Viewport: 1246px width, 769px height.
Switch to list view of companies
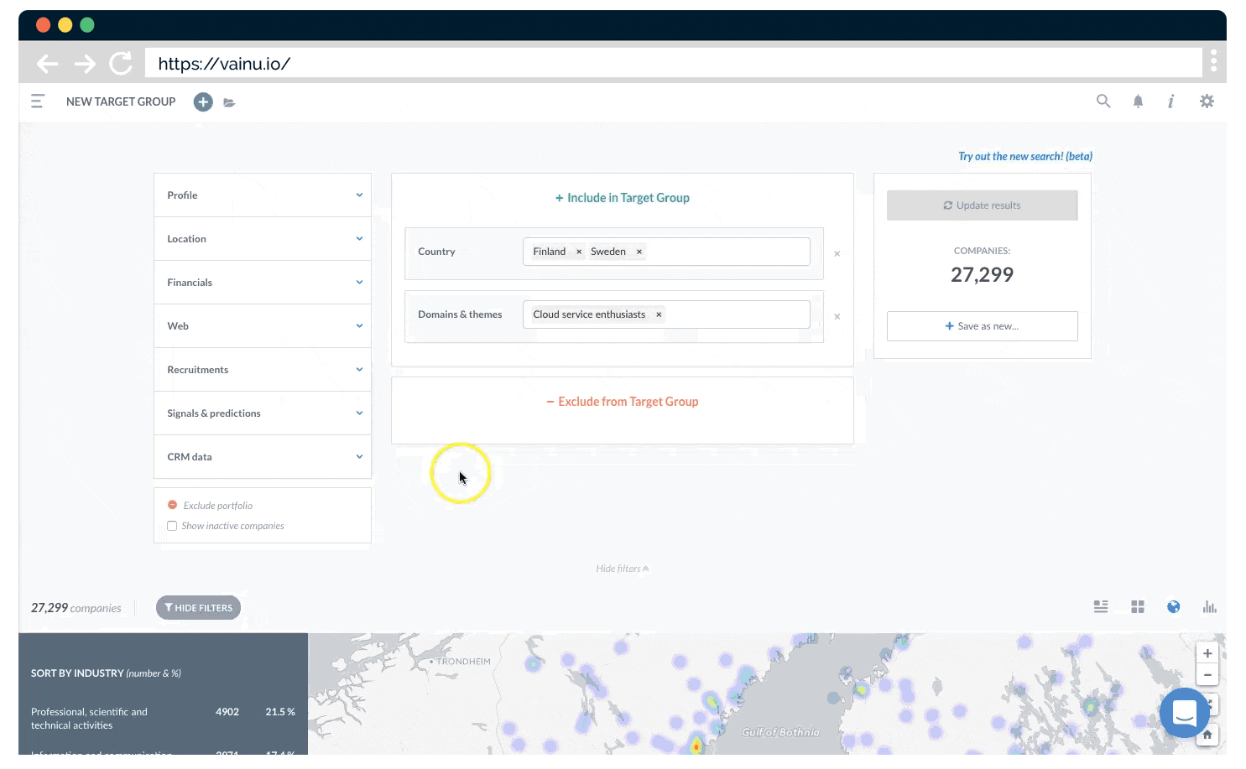1101,606
